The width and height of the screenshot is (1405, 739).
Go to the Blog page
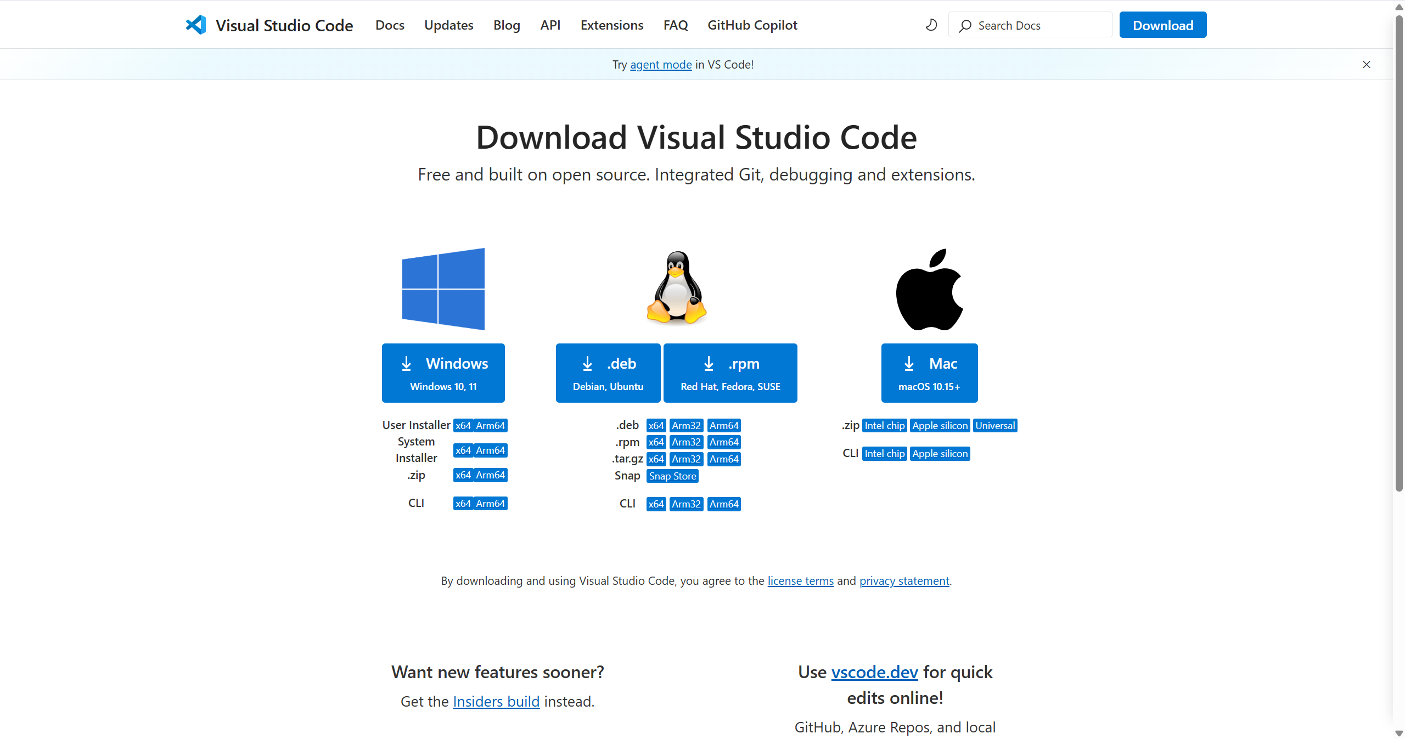tap(507, 25)
